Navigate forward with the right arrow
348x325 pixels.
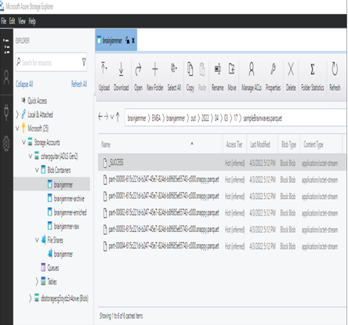(x=106, y=117)
